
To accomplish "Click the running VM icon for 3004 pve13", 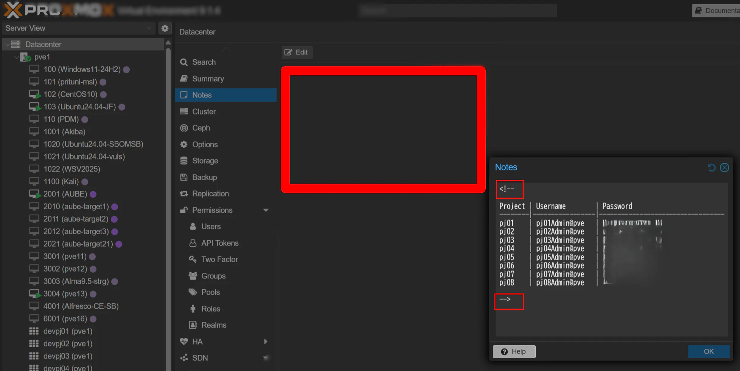I will [x=35, y=294].
